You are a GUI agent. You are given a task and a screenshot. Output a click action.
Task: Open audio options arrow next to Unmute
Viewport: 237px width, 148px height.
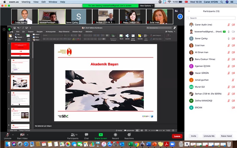pyautogui.click(x=13, y=135)
